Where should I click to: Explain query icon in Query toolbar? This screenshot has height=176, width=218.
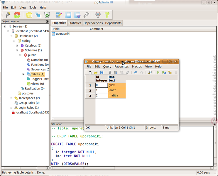(x=170, y=72)
